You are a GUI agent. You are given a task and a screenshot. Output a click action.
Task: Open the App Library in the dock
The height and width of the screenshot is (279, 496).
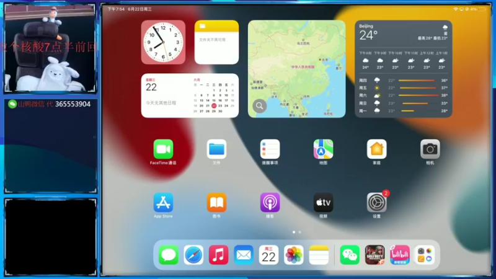coord(425,255)
